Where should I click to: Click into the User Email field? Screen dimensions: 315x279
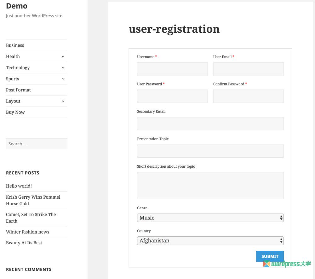(x=248, y=69)
